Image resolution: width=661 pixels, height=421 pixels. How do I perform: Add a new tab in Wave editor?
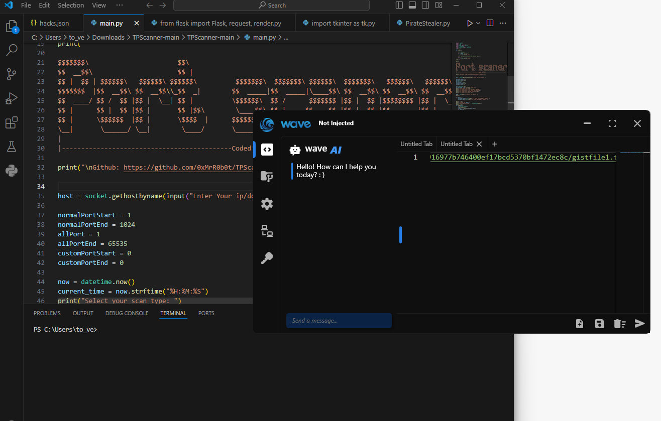[495, 144]
